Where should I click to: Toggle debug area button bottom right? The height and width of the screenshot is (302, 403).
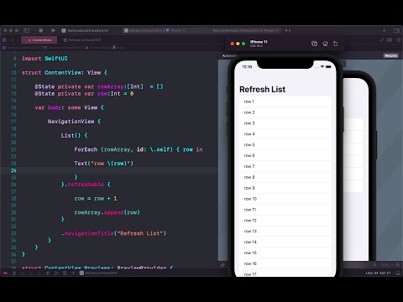tap(398, 273)
